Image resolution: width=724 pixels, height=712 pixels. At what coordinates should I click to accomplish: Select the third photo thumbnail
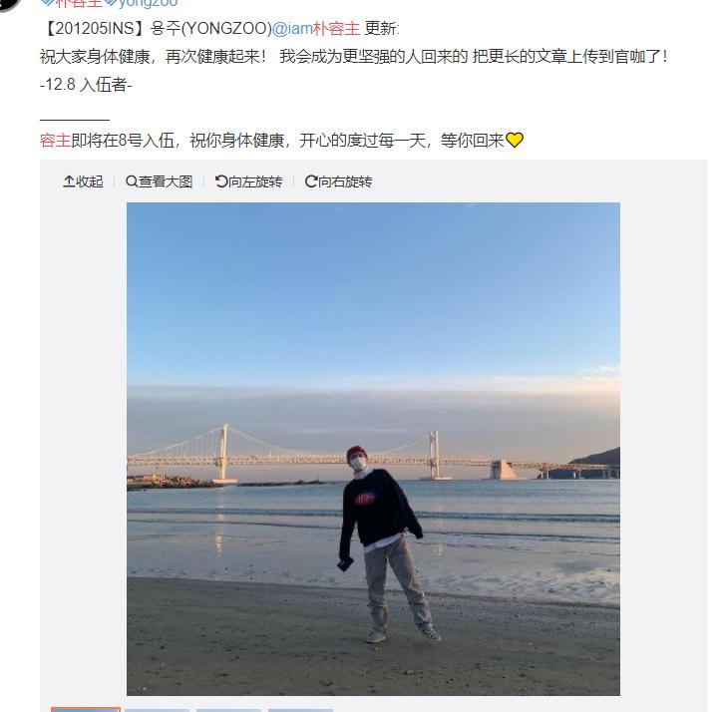point(228,710)
